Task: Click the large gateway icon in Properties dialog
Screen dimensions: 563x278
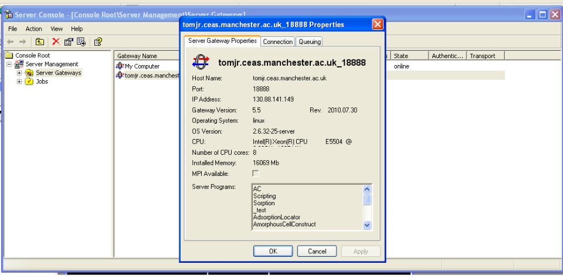Action: pos(201,63)
